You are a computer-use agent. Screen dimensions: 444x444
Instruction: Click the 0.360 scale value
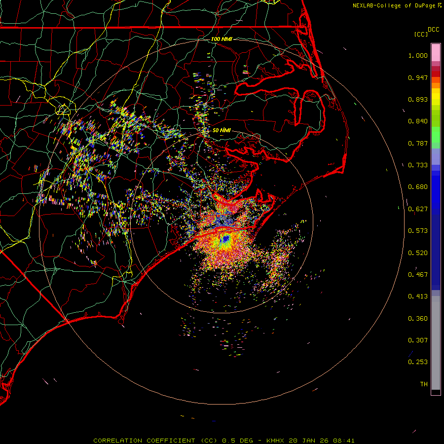point(418,319)
